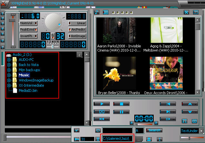Screen dimensions: 205x143
Task: Click the hourglass icon next to the 31 field
Action: [x=98, y=139]
